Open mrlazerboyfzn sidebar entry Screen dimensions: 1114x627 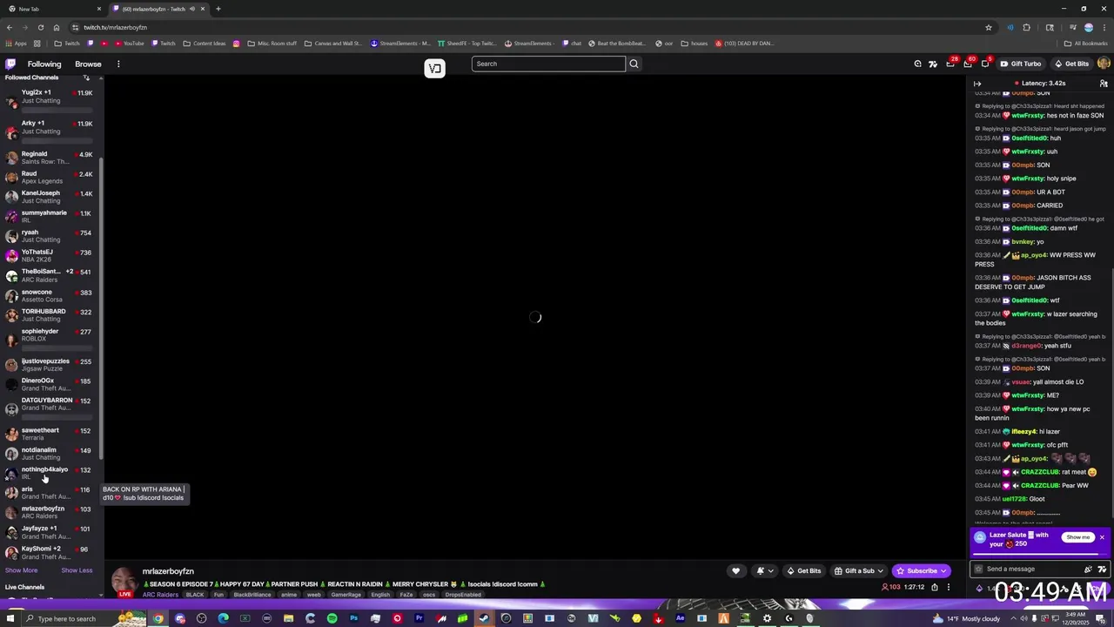click(51, 512)
